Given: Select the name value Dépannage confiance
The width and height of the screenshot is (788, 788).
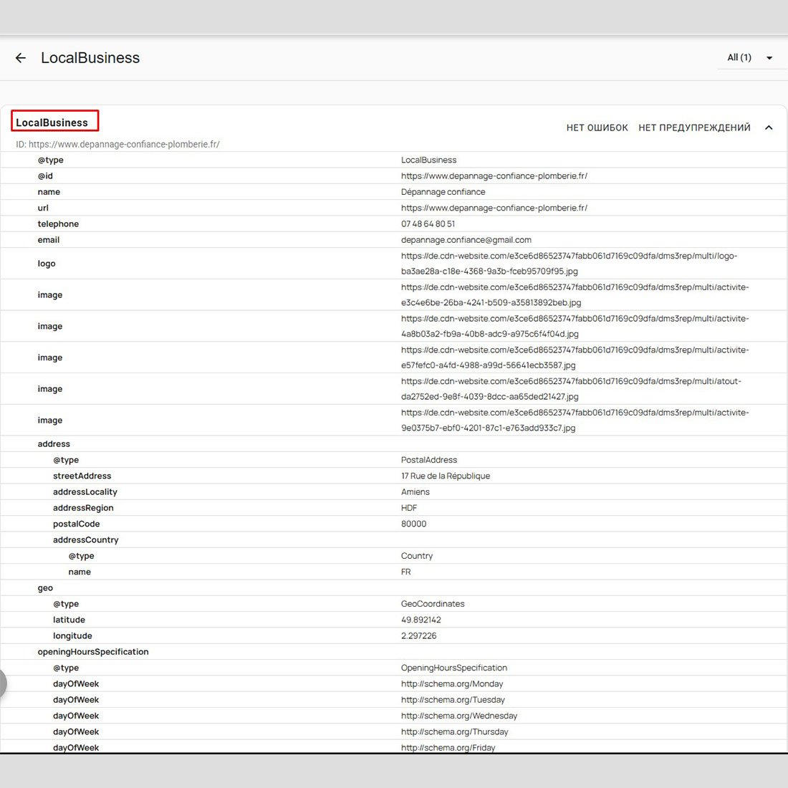Looking at the screenshot, I should point(443,192).
